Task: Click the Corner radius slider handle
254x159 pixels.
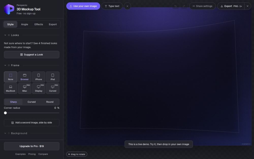Action: click(5, 113)
